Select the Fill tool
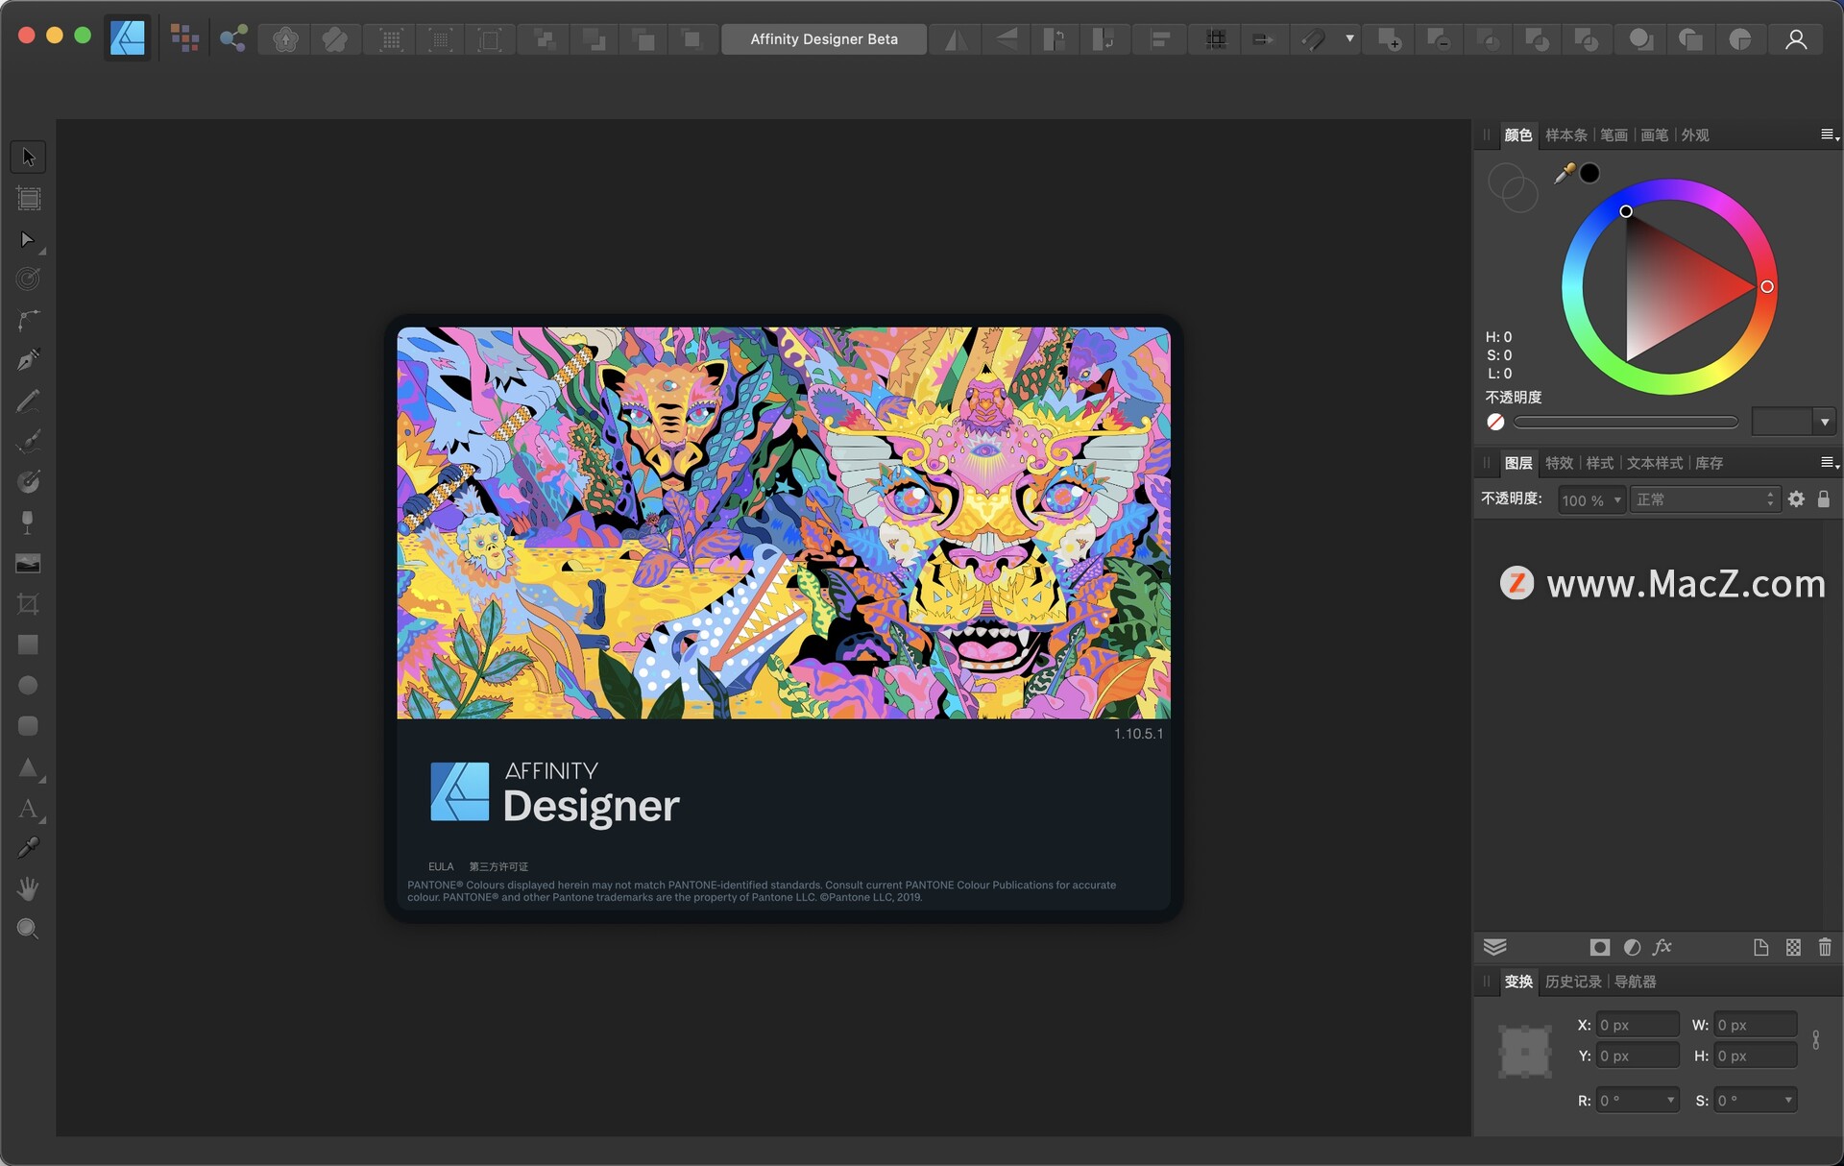The height and width of the screenshot is (1166, 1844). [28, 481]
